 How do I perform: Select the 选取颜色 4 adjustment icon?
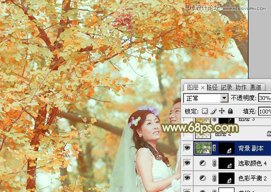tap(202, 163)
